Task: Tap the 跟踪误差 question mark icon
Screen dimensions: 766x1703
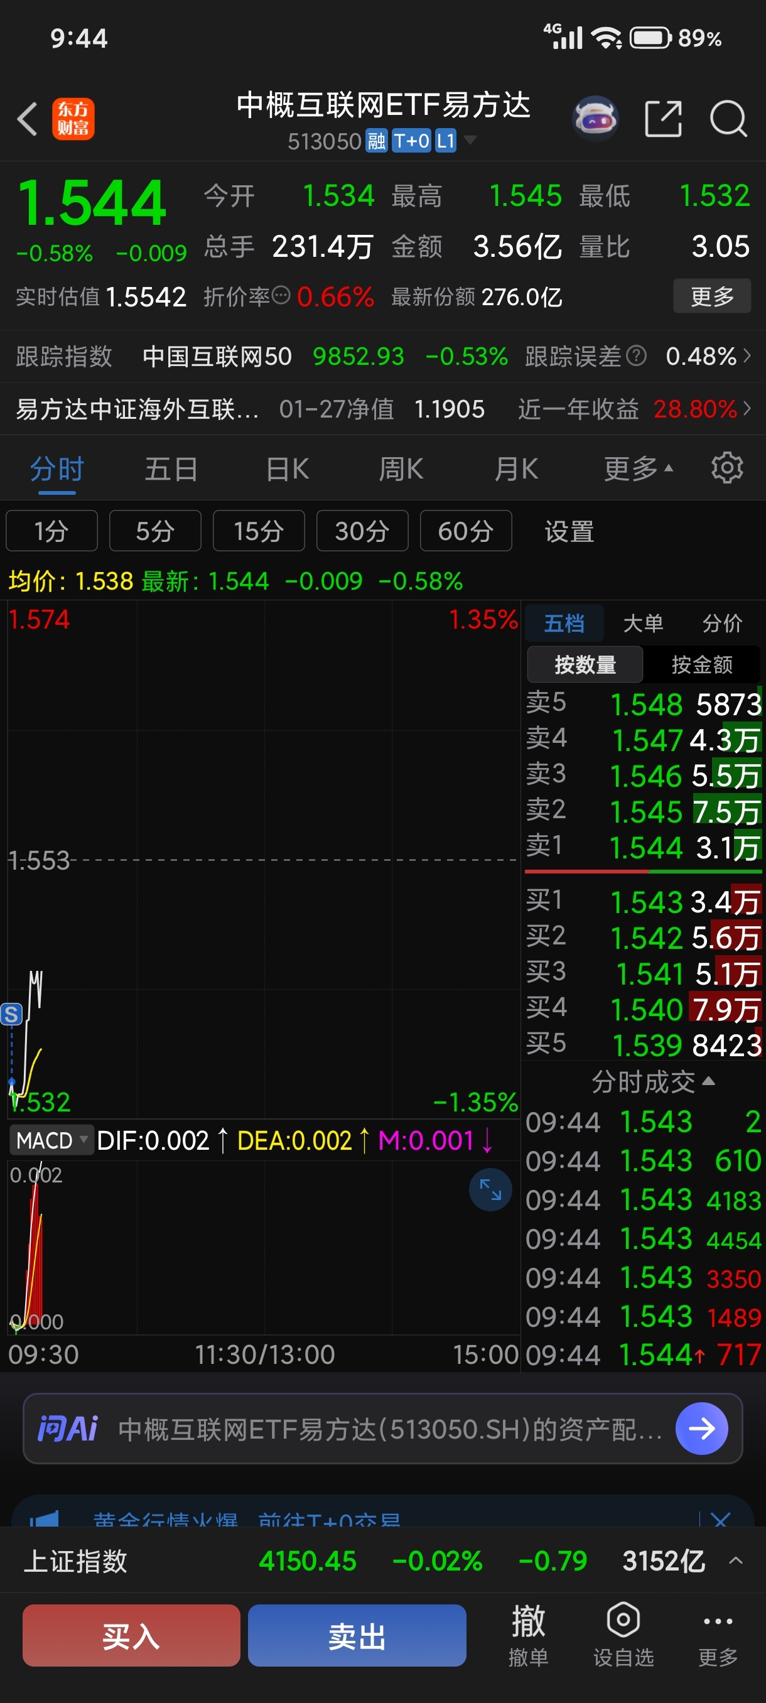Action: click(636, 356)
